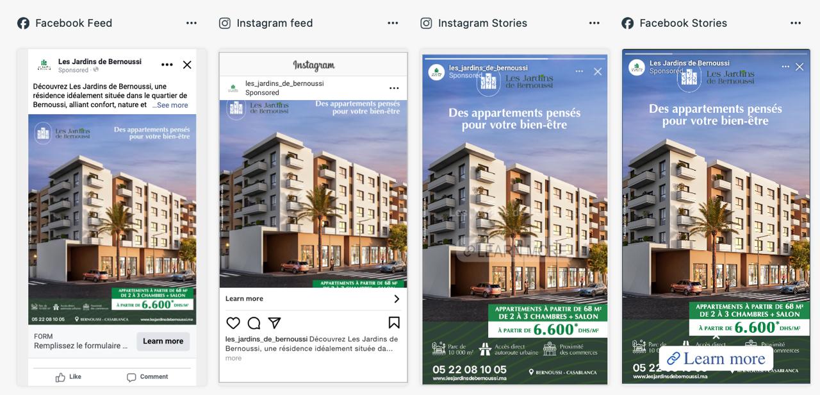
Task: Click the Comment button under Facebook post
Action: click(147, 377)
